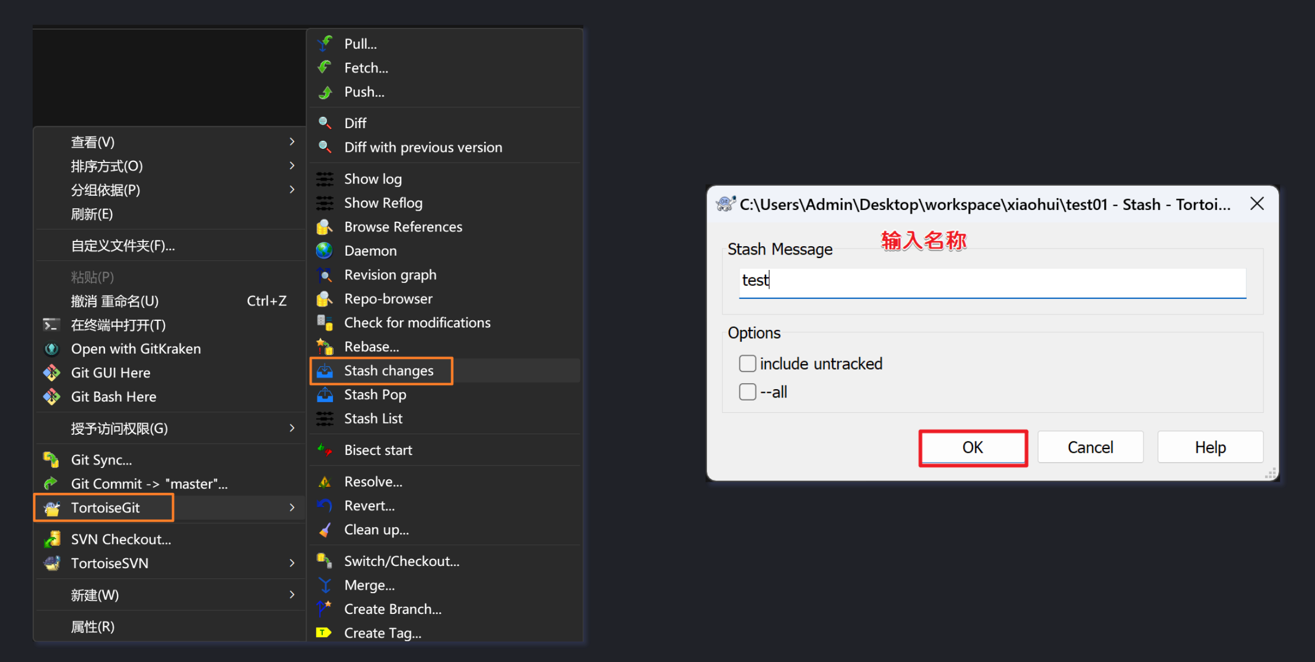Screen dimensions: 1315x662
Task: Click the Clean up broom icon
Action: click(325, 530)
